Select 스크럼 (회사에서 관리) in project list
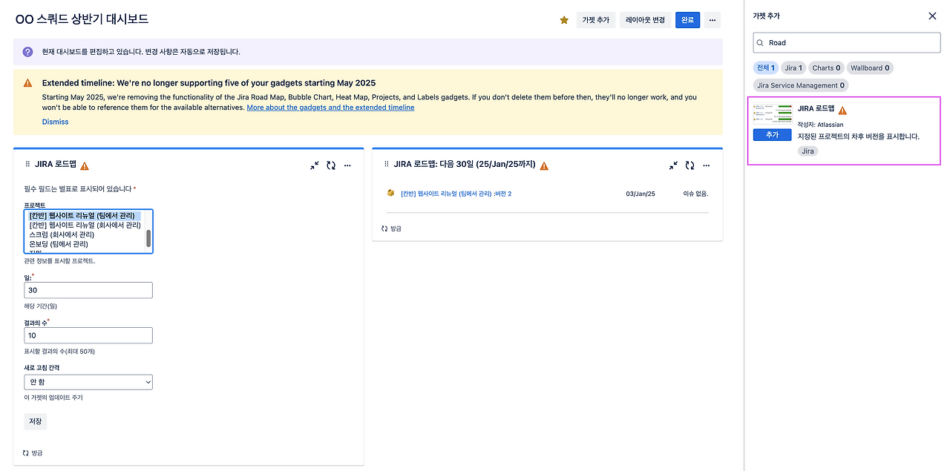Image resolution: width=950 pixels, height=471 pixels. (x=62, y=234)
